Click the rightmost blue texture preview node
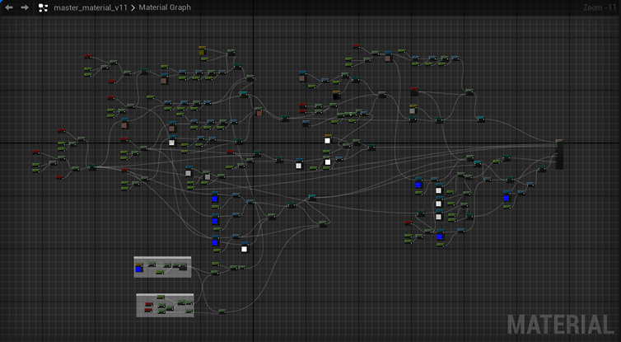This screenshot has width=621, height=342. click(x=507, y=197)
